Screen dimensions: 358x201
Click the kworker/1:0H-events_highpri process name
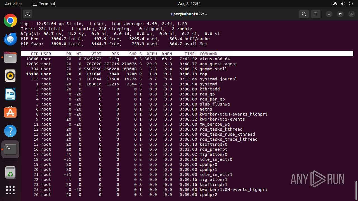234,190
